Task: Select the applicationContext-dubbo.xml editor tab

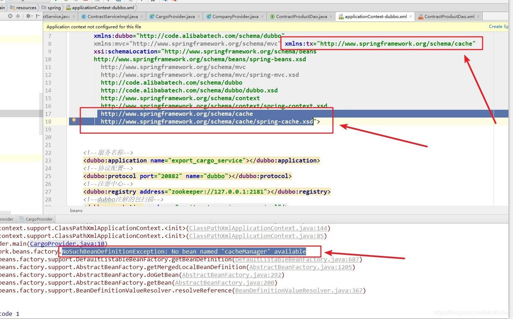Action: point(376,17)
